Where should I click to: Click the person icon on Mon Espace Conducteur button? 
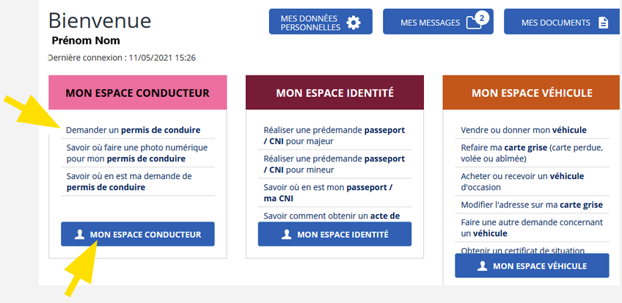click(79, 234)
